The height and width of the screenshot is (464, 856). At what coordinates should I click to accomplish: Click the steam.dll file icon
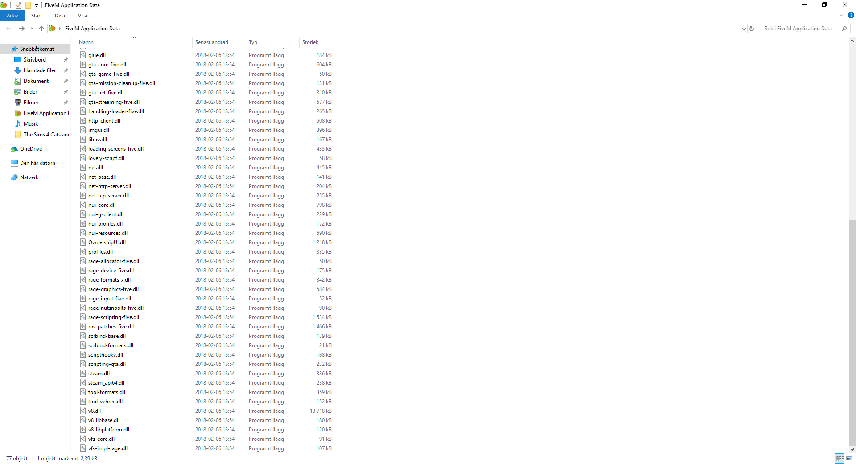[x=83, y=374]
